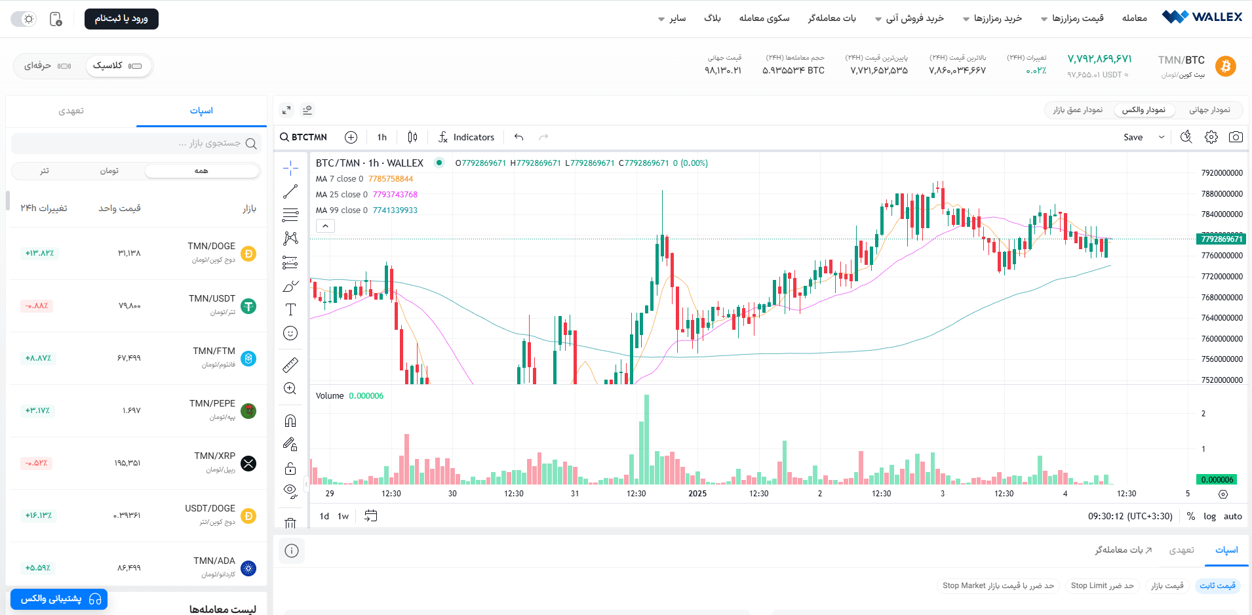
Task: Expand chart to fullscreen
Action: pos(286,110)
